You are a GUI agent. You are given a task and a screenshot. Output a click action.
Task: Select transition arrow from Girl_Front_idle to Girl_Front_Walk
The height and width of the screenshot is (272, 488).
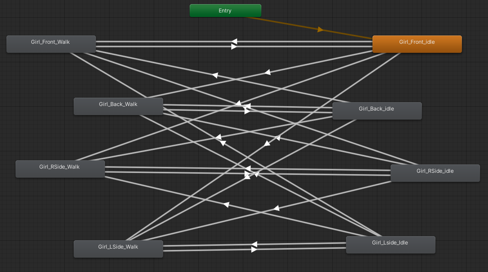[234, 41]
